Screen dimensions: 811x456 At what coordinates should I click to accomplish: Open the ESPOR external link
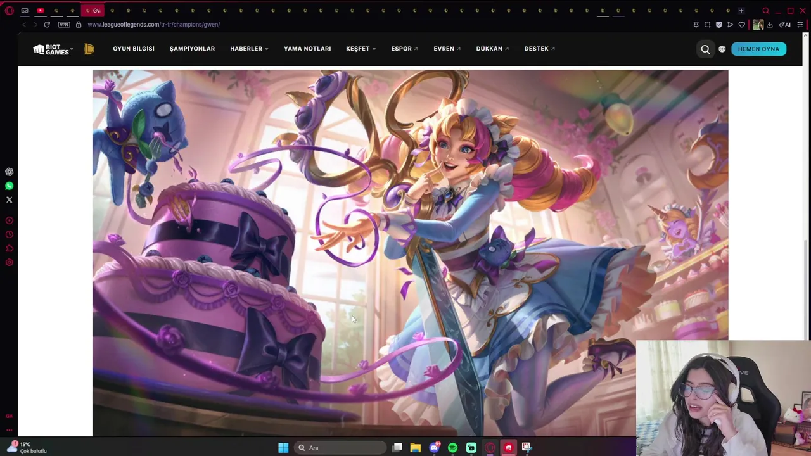pos(404,49)
